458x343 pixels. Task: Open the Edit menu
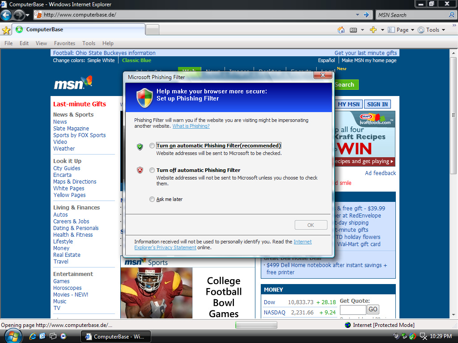coord(24,43)
